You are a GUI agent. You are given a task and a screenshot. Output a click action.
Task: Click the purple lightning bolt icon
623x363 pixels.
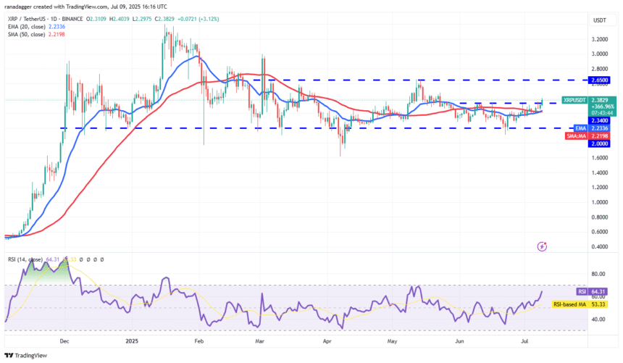pos(543,246)
